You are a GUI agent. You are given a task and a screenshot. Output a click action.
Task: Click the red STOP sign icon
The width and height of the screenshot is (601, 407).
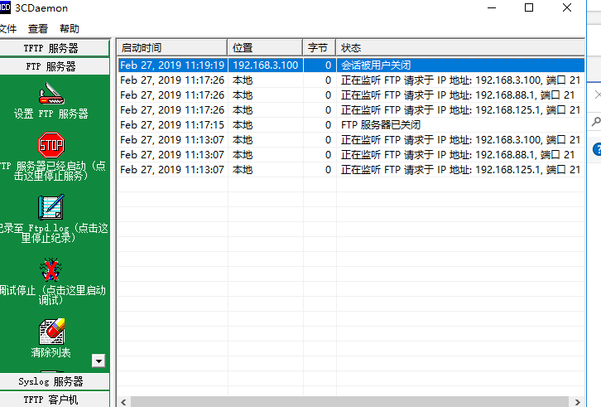[x=51, y=145]
